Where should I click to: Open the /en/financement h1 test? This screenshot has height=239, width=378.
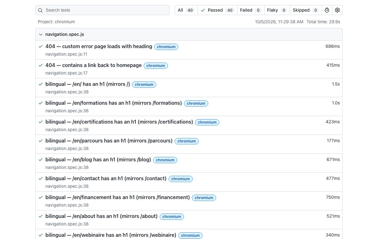coord(117,197)
